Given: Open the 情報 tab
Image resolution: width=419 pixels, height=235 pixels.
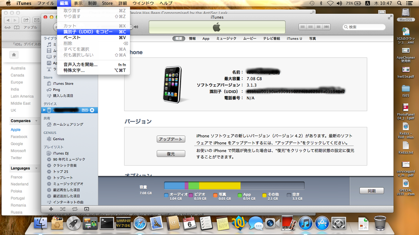Looking at the screenshot, I should [x=192, y=39].
